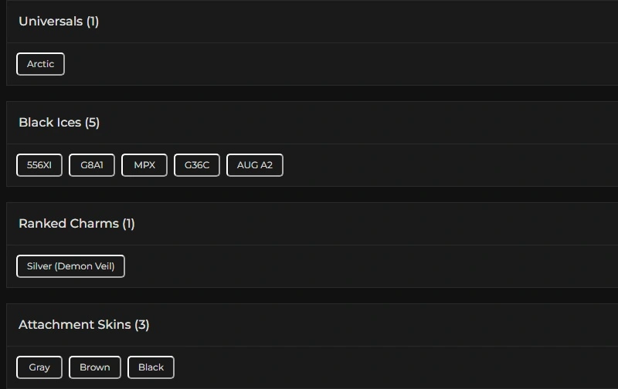The image size is (618, 389).
Task: Click blank area beside the Silver (Demon Veil) tag
Action: pos(348,266)
